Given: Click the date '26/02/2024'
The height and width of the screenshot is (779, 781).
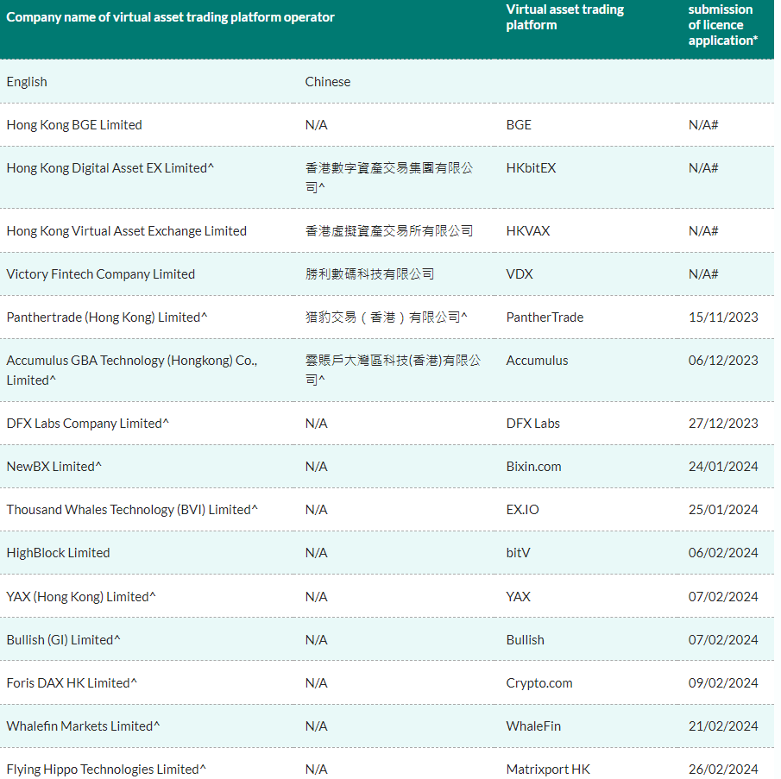Looking at the screenshot, I should point(723,770).
